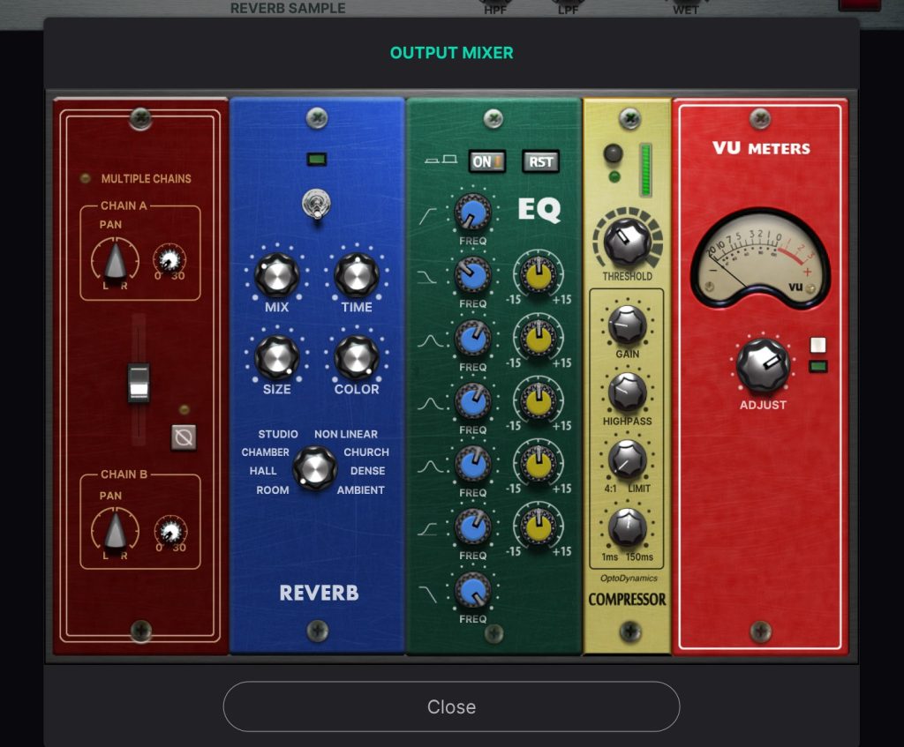The image size is (904, 747).
Task: Close the Output Mixer panel
Action: click(451, 706)
